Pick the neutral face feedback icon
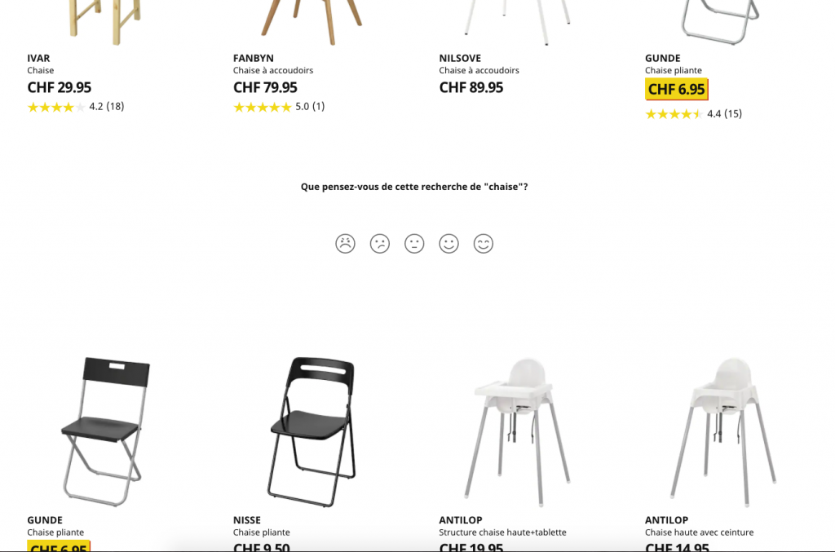This screenshot has height=552, width=835. pos(414,244)
